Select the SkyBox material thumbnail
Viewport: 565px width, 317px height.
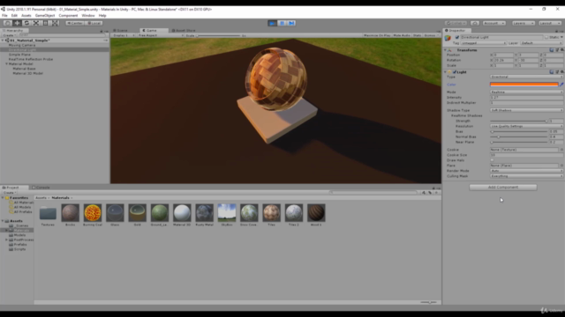(x=227, y=212)
